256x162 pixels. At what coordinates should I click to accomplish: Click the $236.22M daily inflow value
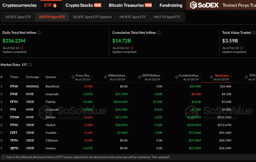click(14, 41)
